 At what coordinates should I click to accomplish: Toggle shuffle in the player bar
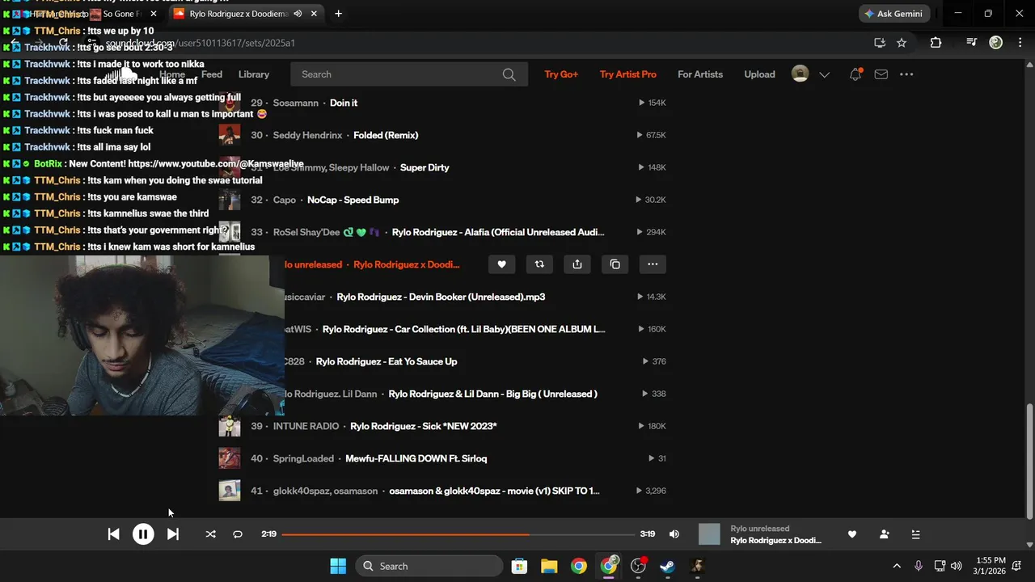[x=211, y=534]
